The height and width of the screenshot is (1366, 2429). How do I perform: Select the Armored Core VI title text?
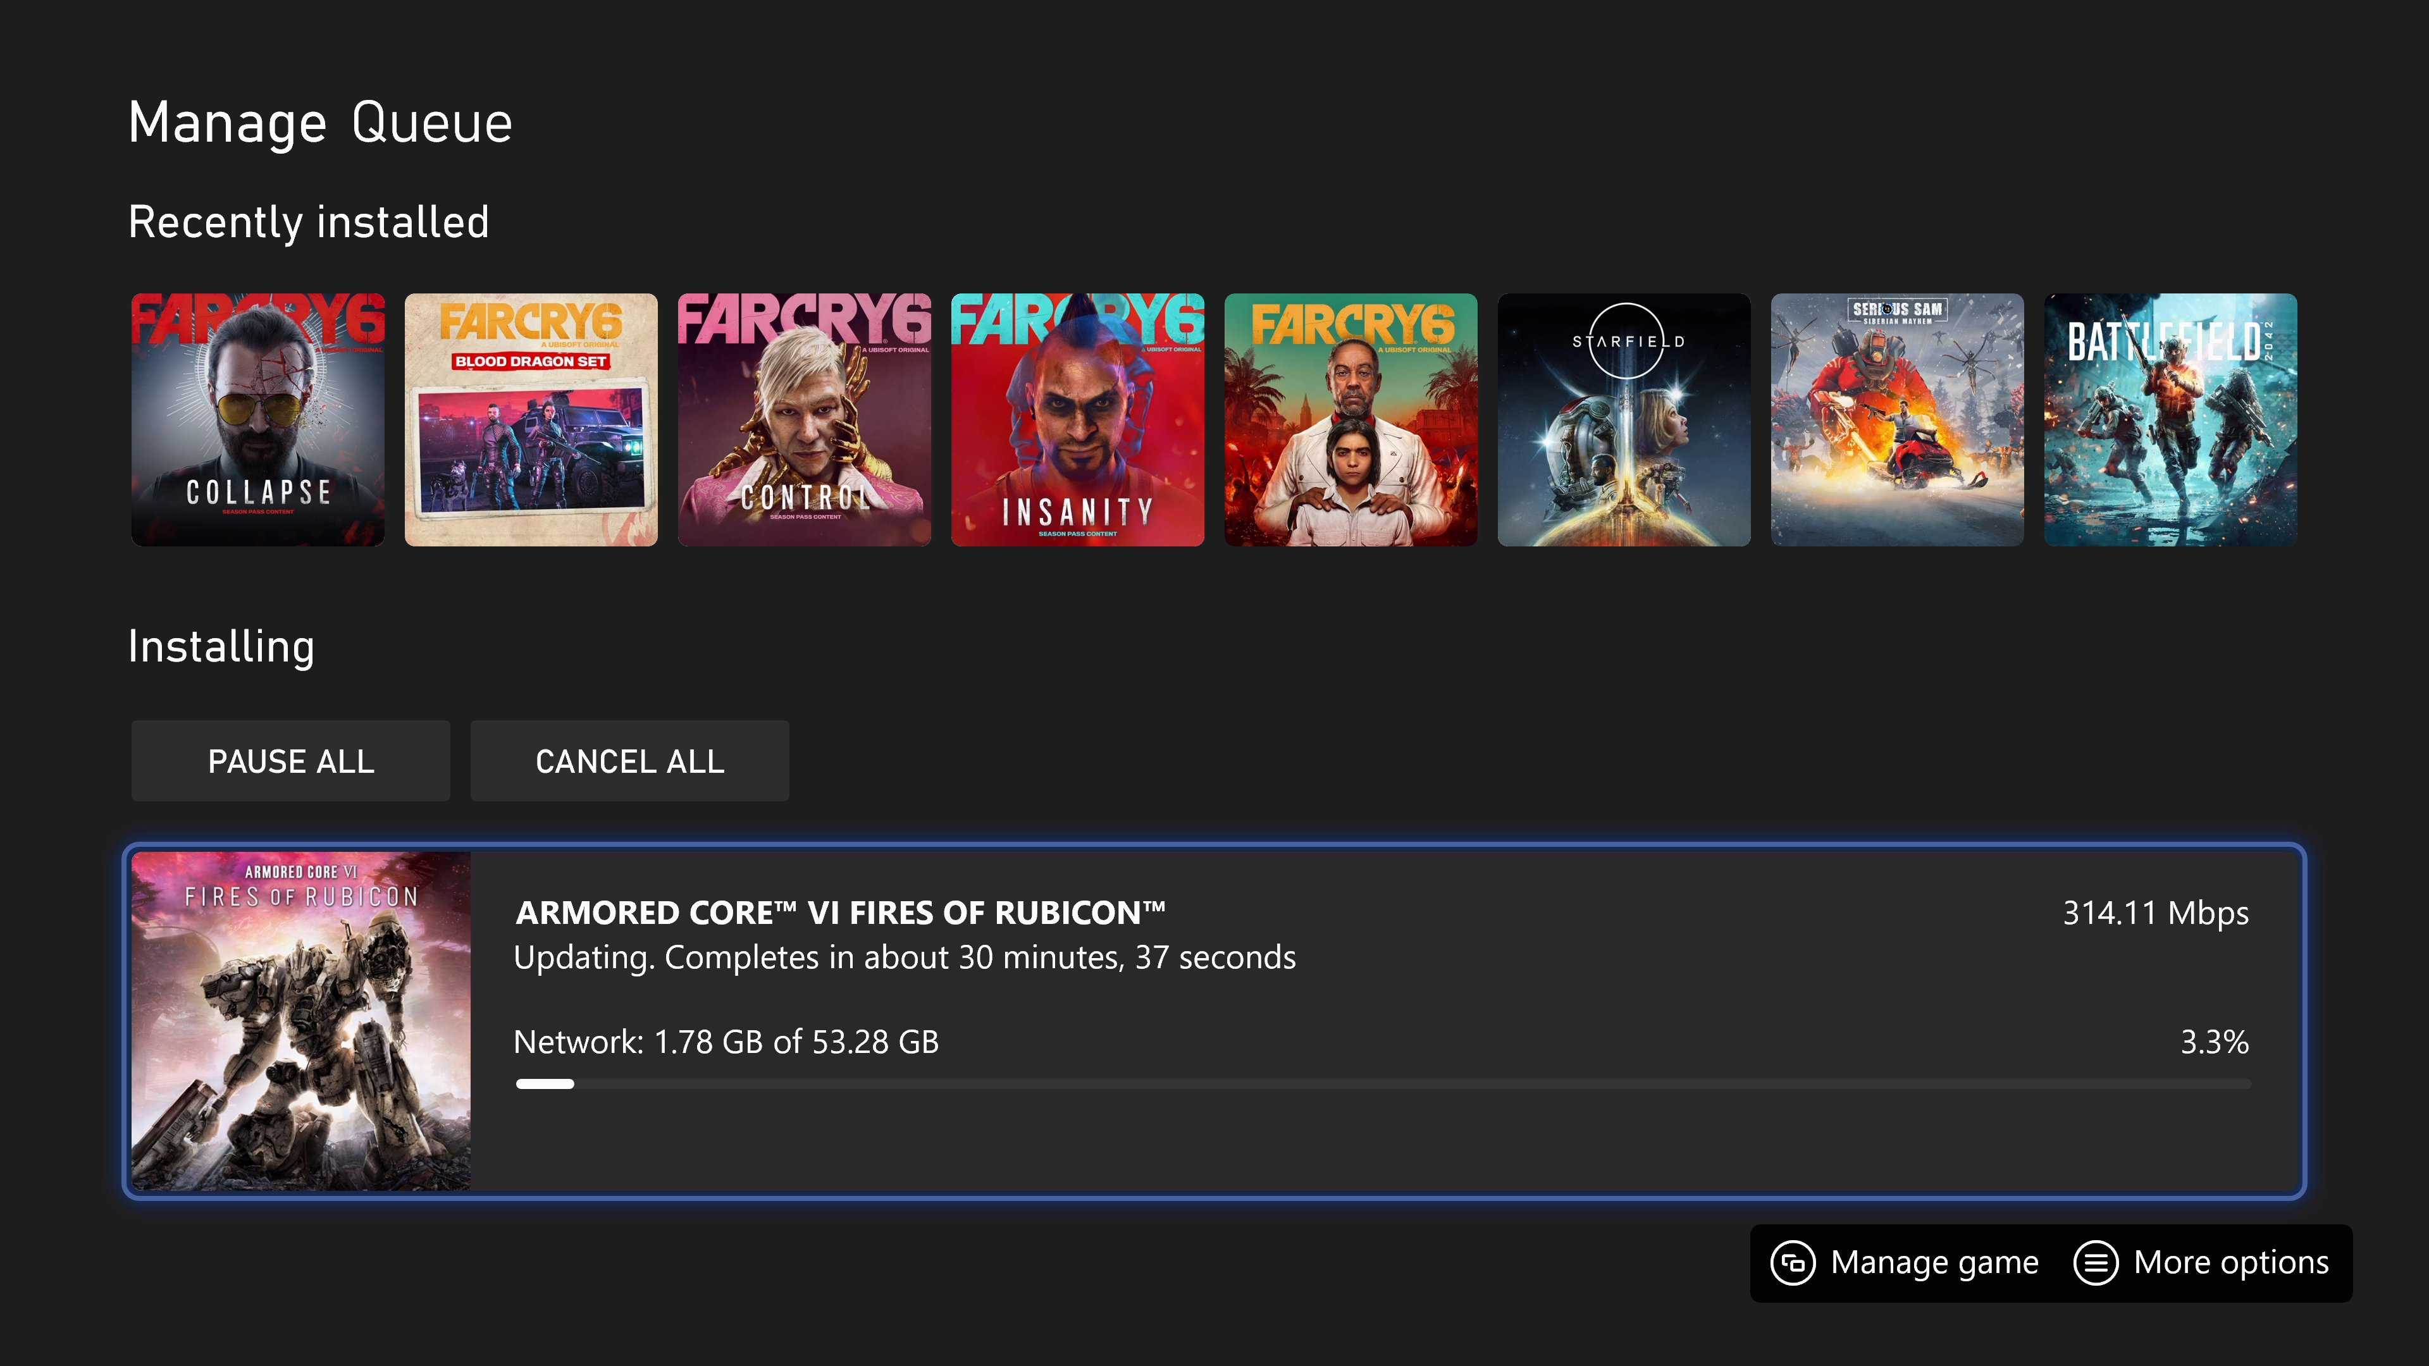840,913
